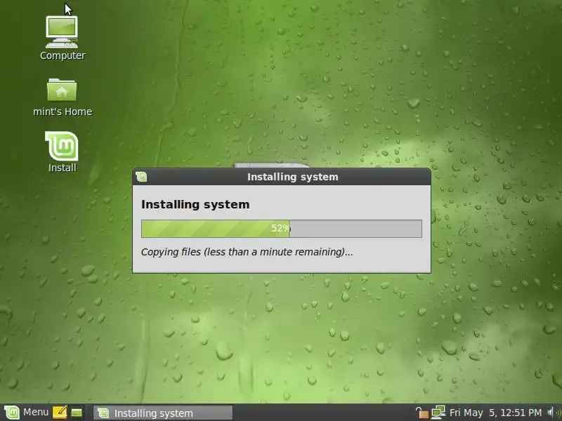Select Installing system taskbar entry
This screenshot has width=562, height=421.
[x=163, y=413]
